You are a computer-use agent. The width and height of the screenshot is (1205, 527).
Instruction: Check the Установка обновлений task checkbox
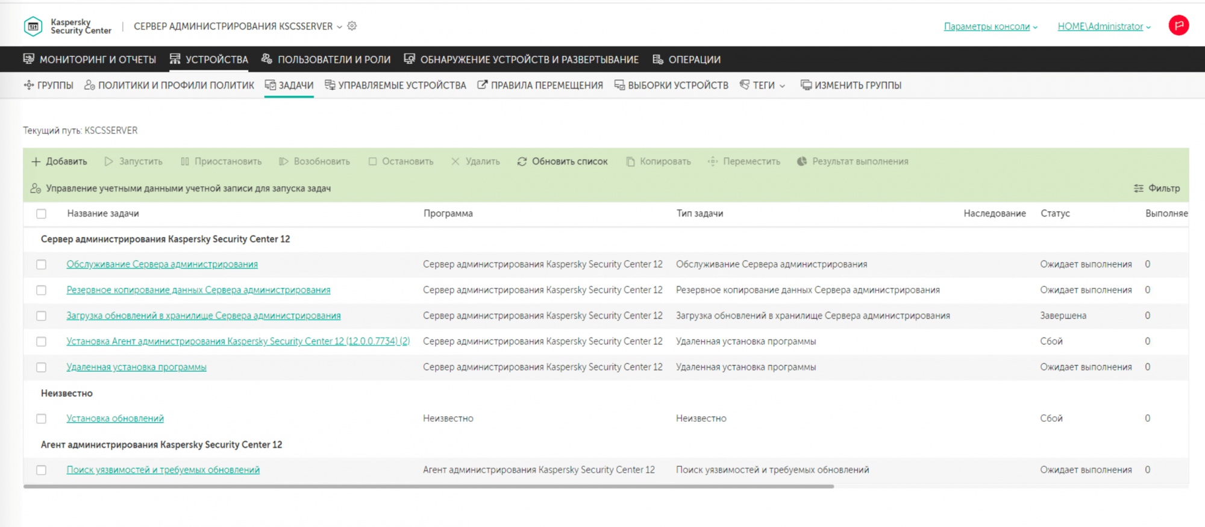point(41,419)
